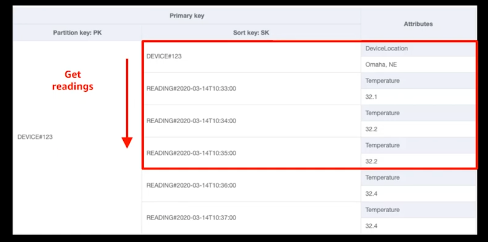This screenshot has height=242, width=488.
Task: Click the 32.1 temperature value
Action: [x=371, y=97]
